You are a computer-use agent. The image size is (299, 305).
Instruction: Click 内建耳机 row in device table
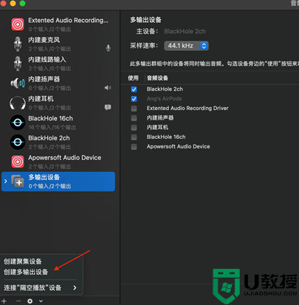(210, 128)
